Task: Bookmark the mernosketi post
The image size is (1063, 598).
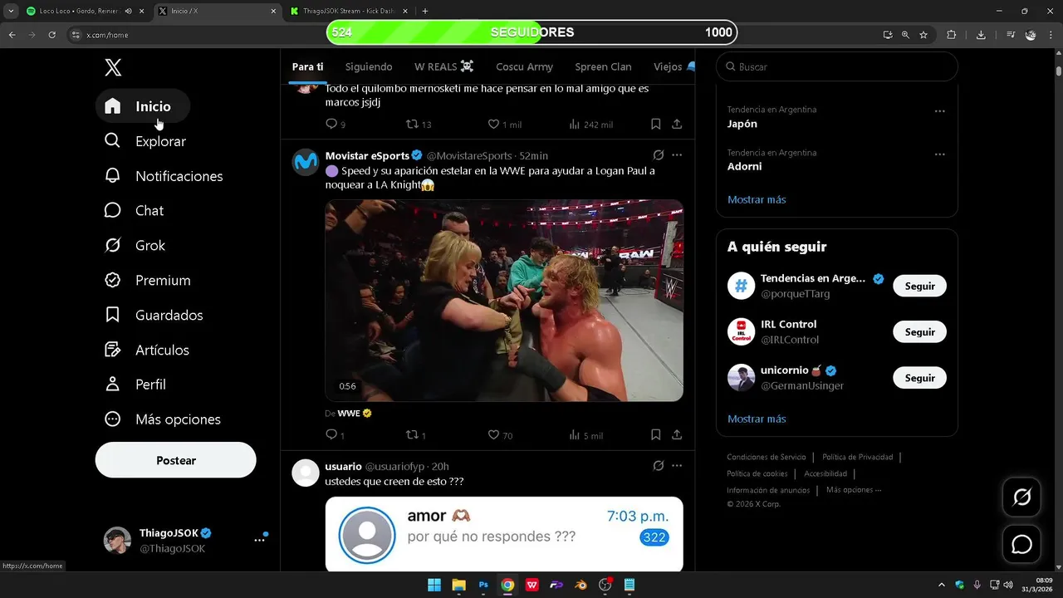Action: [655, 124]
